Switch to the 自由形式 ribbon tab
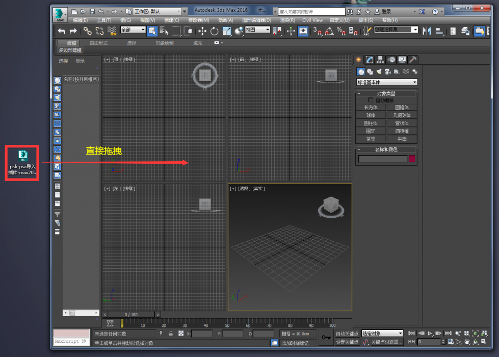The width and height of the screenshot is (499, 357). 98,43
